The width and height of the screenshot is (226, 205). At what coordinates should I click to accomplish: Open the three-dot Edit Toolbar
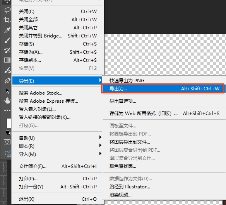coord(7,110)
